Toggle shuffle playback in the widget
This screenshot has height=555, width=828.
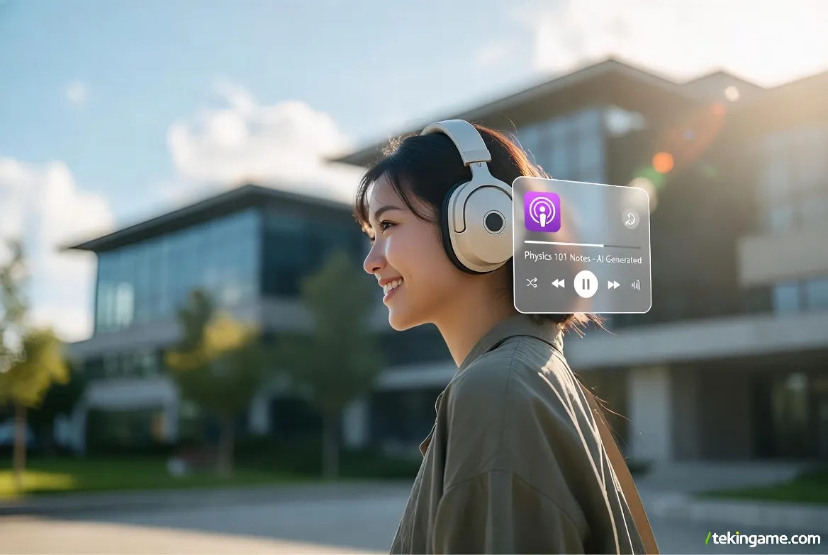coord(531,283)
